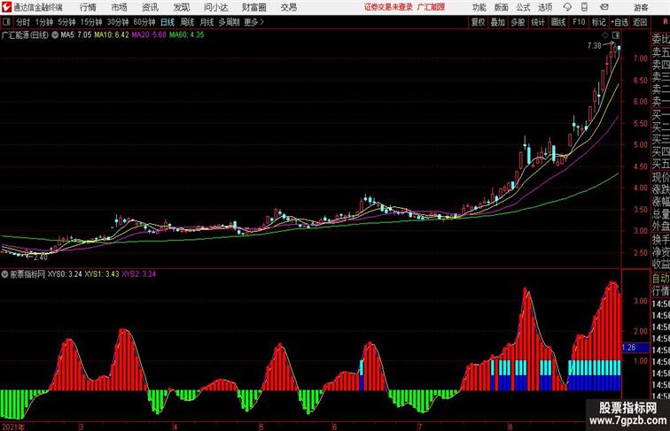Image resolution: width=670 pixels, height=431 pixels.
Task: Click the MA20: 5.68 indicator value
Action: (149, 35)
